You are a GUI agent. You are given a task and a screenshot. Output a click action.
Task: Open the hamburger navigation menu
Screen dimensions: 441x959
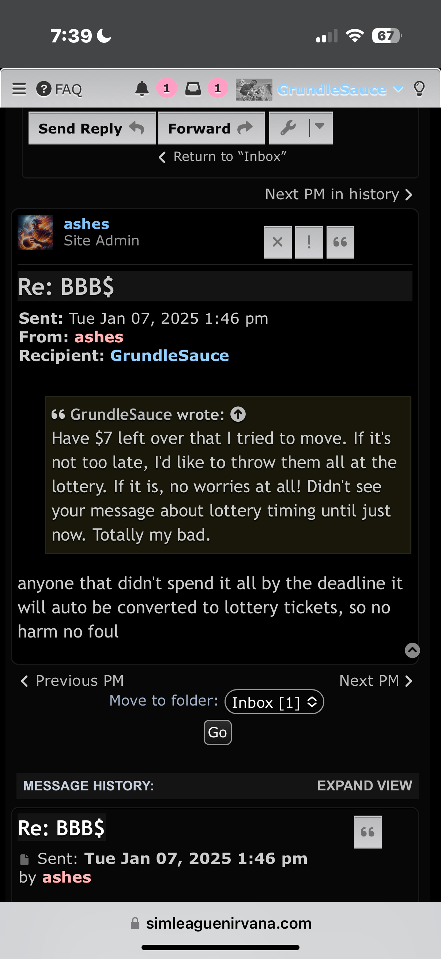click(x=19, y=89)
